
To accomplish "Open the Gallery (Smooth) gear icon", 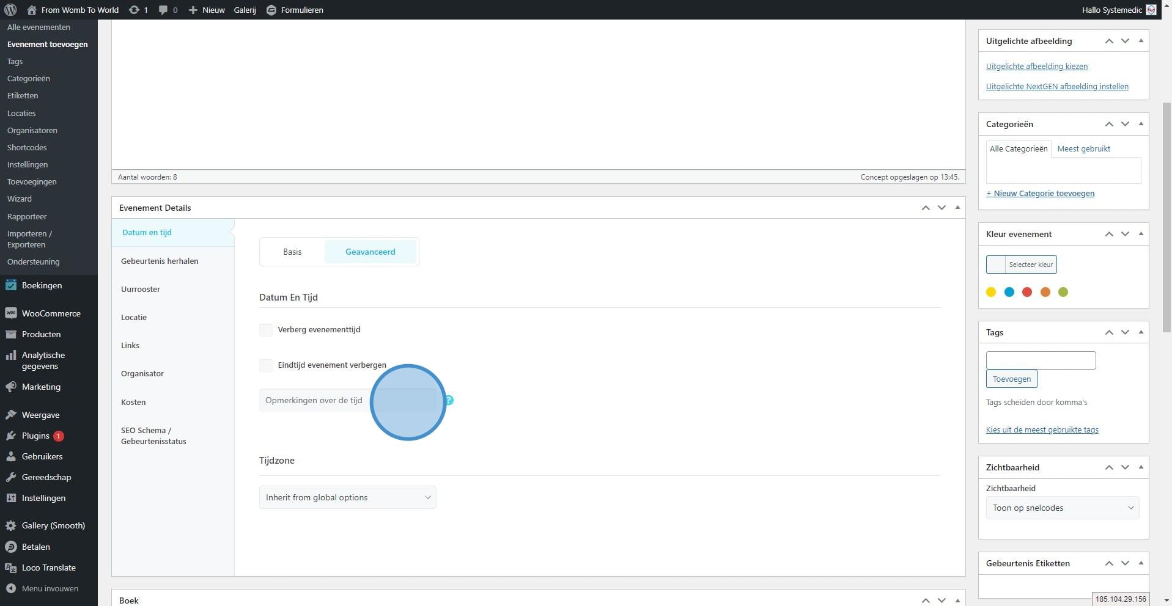I will (x=11, y=525).
